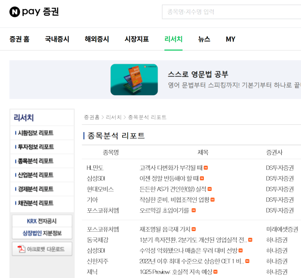The image size is (301, 278).
Task: Click new badge beside 오르막길 초입이기를
Action: pos(194,210)
